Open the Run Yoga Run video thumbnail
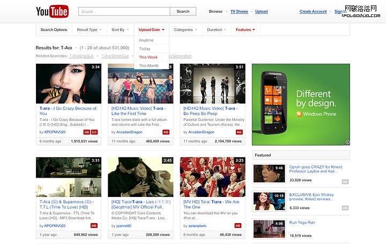The height and width of the screenshot is (244, 386). click(269, 228)
